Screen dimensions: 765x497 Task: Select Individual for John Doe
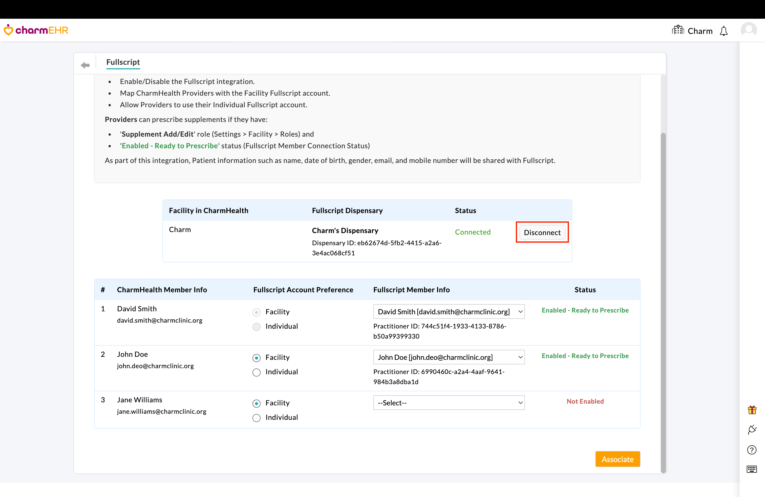click(257, 372)
